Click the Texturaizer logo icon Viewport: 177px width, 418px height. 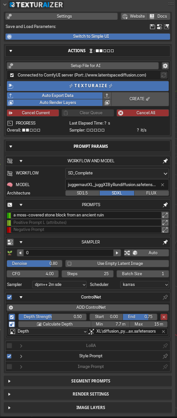pos(12,5)
